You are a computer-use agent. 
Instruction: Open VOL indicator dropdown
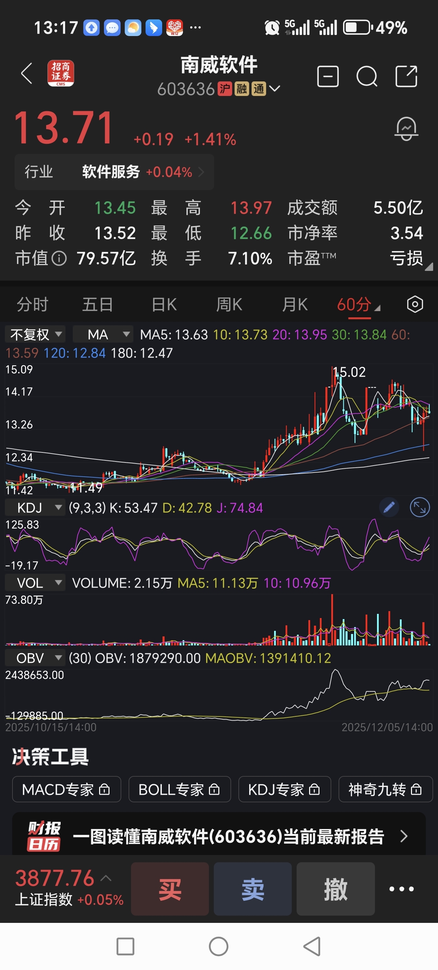point(35,583)
